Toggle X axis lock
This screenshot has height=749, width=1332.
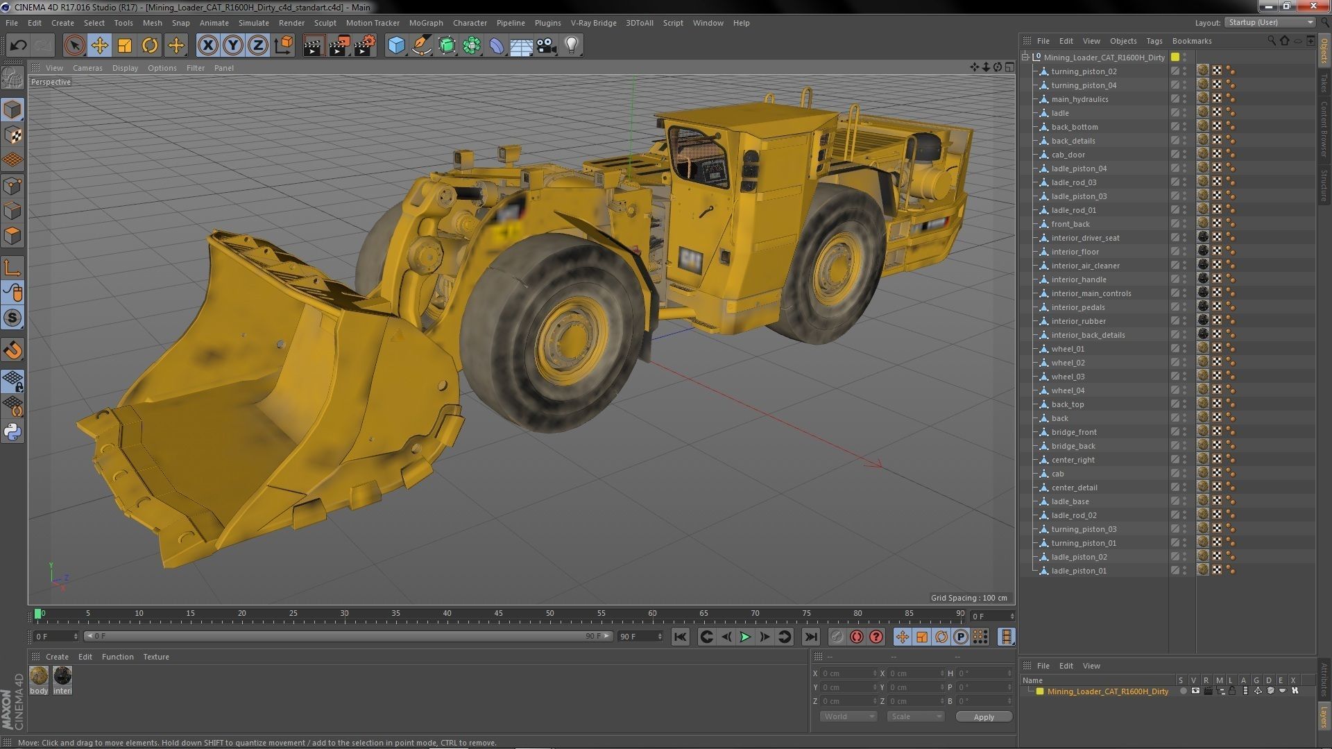point(207,46)
